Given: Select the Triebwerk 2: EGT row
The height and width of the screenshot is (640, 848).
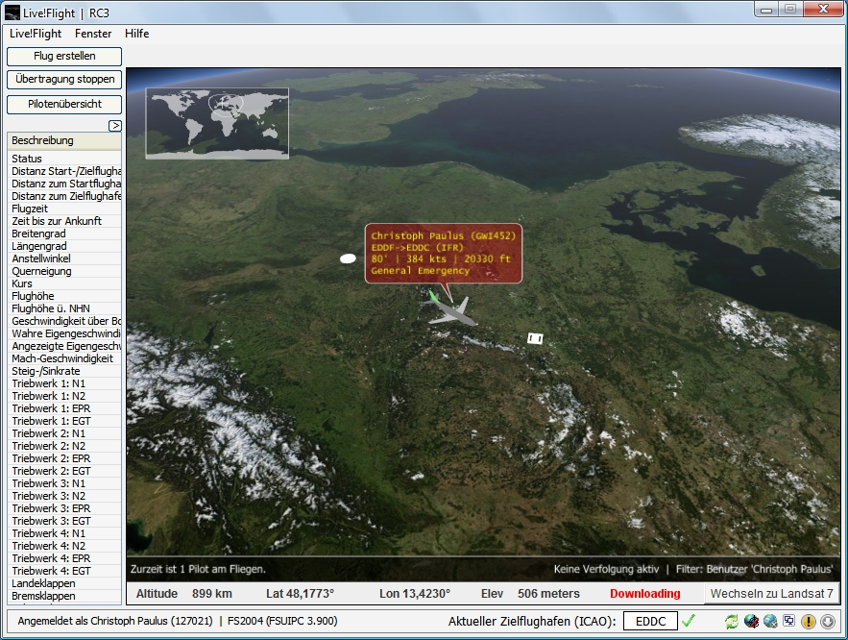Looking at the screenshot, I should [64, 471].
